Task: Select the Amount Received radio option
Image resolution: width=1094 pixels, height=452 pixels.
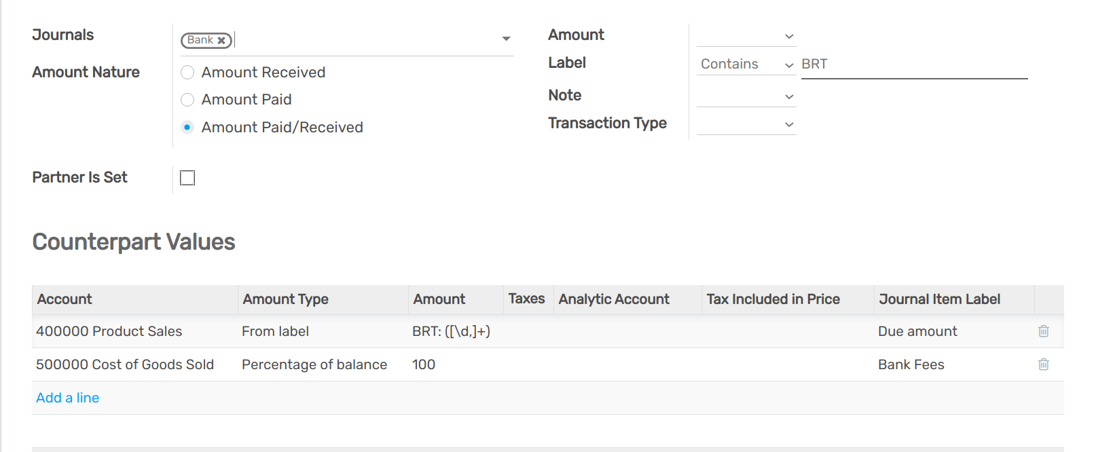Action: tap(187, 73)
